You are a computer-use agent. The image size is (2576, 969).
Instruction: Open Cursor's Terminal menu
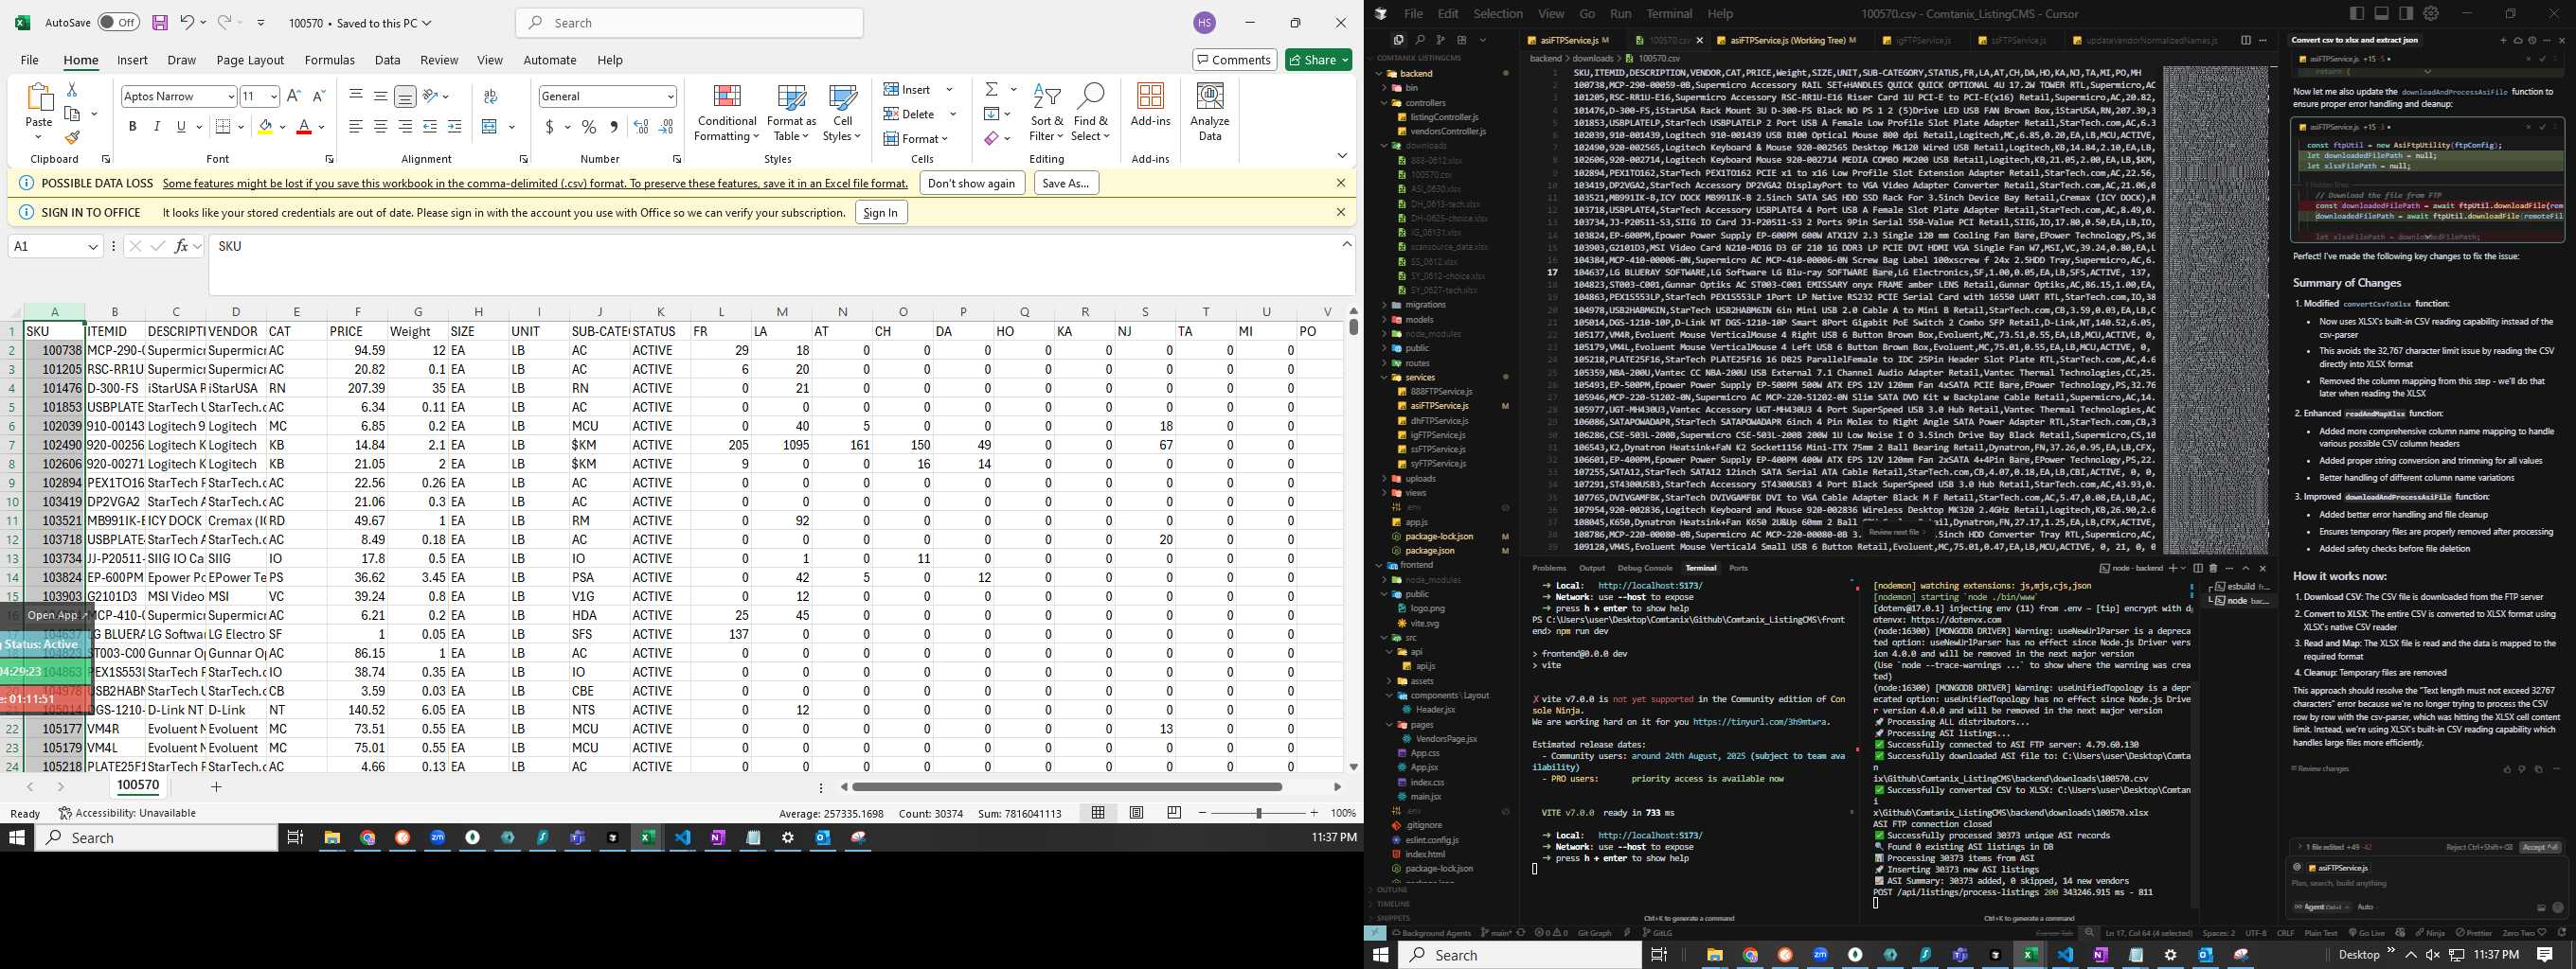[1668, 14]
